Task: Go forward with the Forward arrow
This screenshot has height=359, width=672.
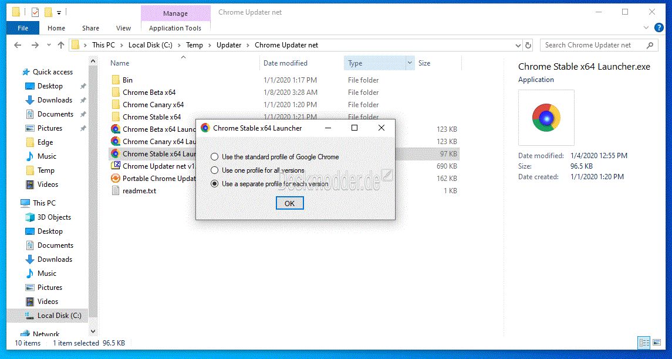Action: (35, 45)
